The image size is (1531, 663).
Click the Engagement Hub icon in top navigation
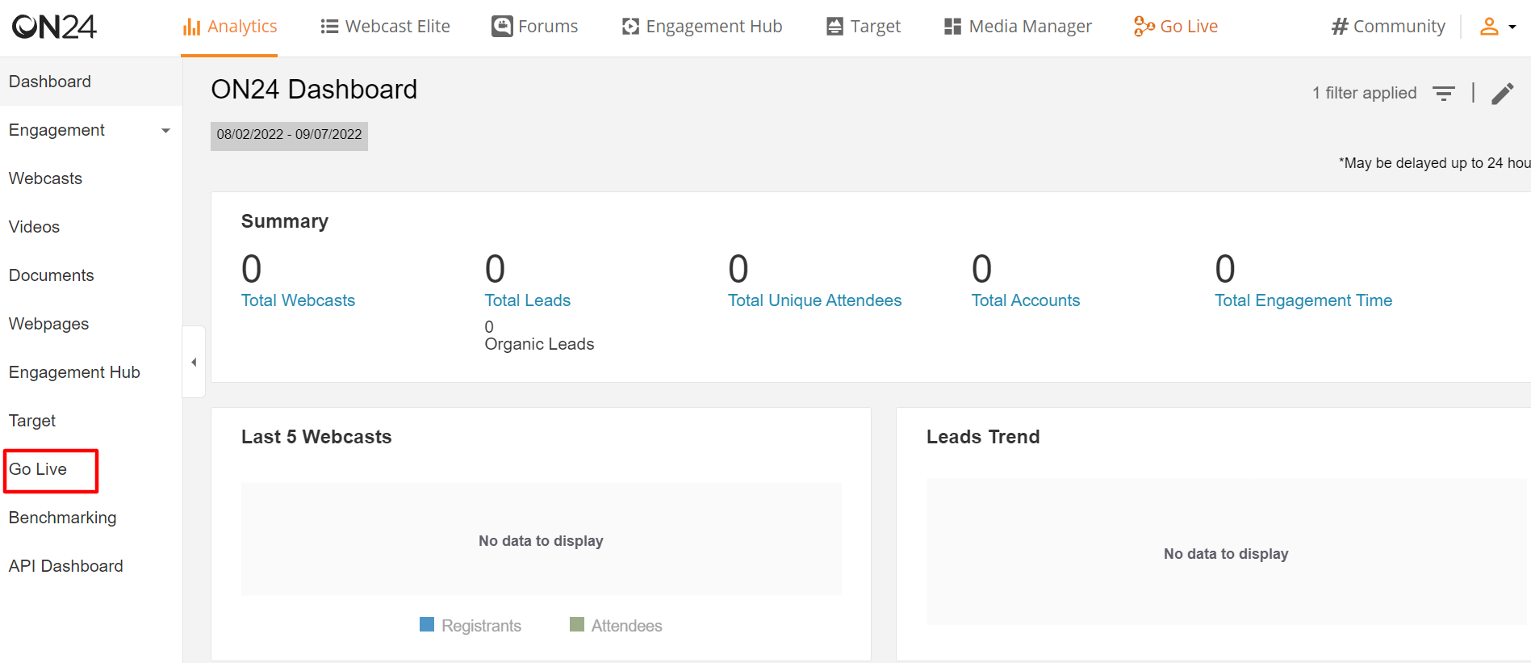coord(630,27)
